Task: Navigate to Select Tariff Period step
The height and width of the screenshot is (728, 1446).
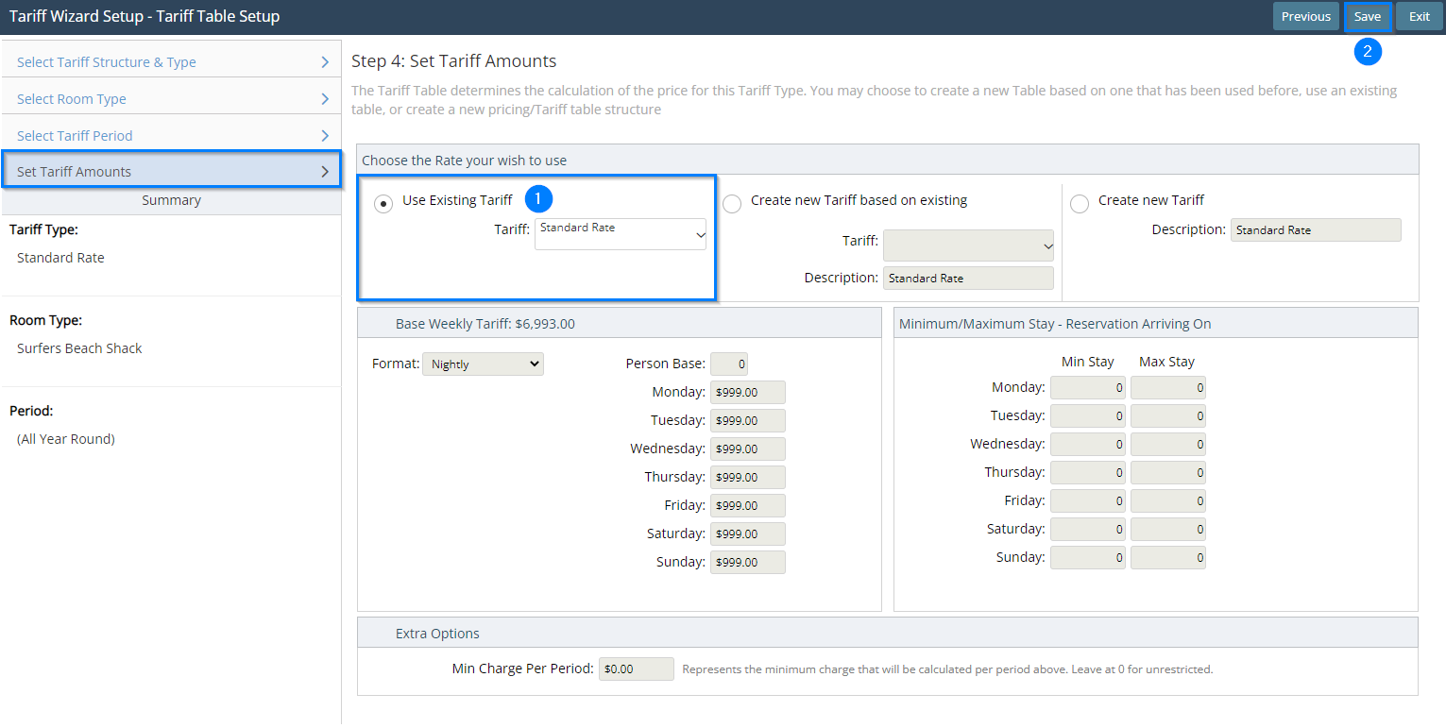Action: click(75, 136)
